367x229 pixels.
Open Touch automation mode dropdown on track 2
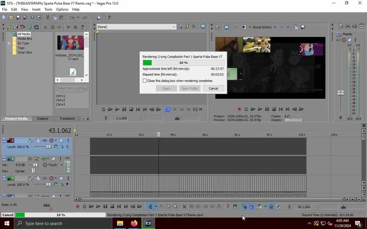pos(61,165)
